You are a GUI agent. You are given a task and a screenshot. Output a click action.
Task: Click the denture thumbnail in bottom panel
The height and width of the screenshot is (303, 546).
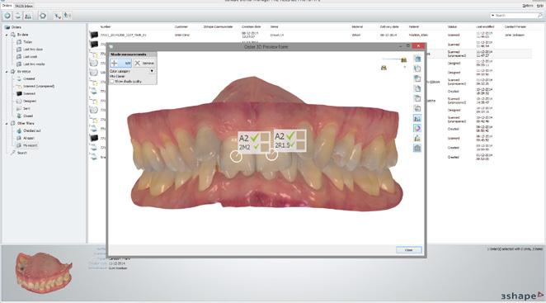(44, 272)
